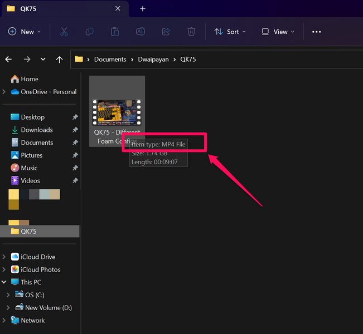Open the View layout dropdown
Screen dimensions: 363x334
(x=277, y=32)
